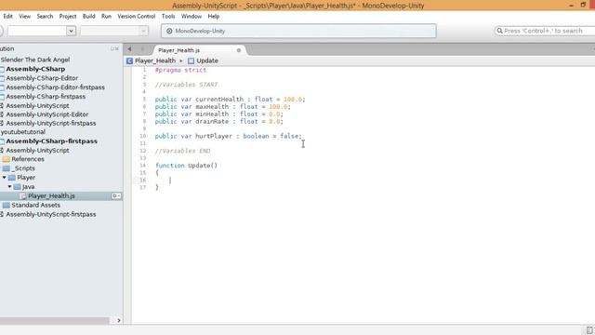Select Slender The Dark Angel solution

tap(35, 60)
